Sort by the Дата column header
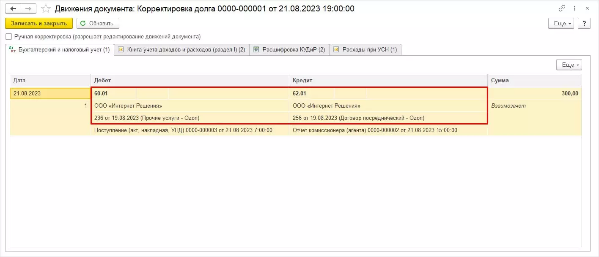 (50, 80)
